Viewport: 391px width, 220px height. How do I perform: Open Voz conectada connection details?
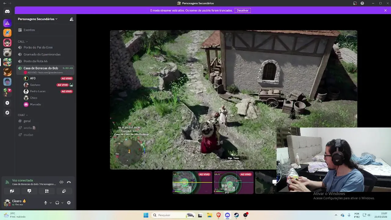[34, 182]
